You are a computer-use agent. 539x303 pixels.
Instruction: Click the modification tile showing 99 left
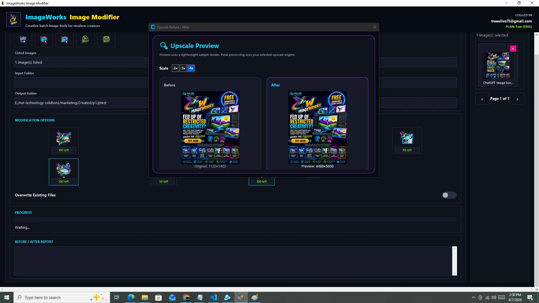pos(407,141)
